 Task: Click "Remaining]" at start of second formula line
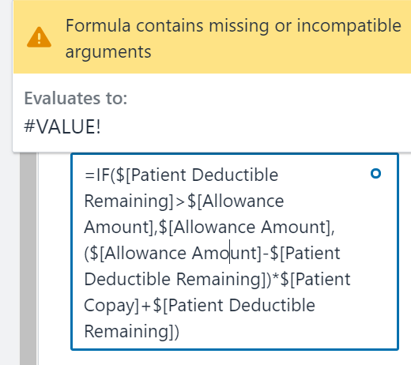129,201
